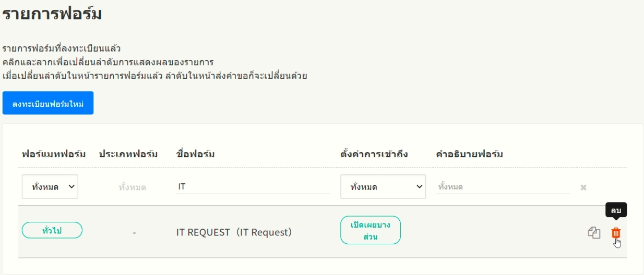644x275 pixels.
Task: Click the คำอธิบายฟอร์ม filter input
Action: [x=502, y=186]
